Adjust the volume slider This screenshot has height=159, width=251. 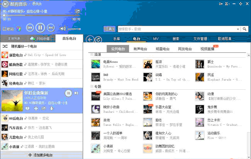click(x=74, y=29)
